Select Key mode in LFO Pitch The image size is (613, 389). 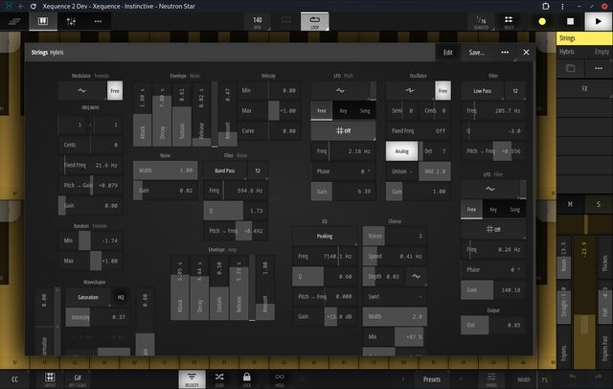[x=343, y=110]
